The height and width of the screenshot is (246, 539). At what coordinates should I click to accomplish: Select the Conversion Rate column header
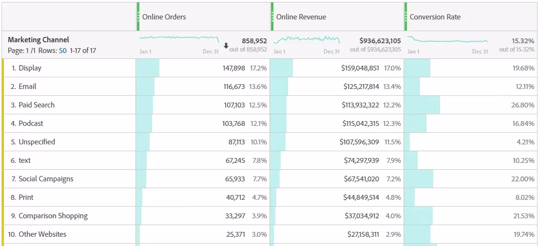pos(435,17)
